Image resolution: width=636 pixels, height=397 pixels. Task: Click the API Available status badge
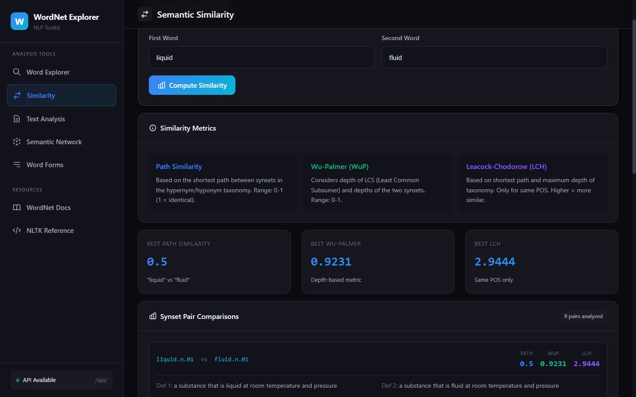tap(61, 380)
